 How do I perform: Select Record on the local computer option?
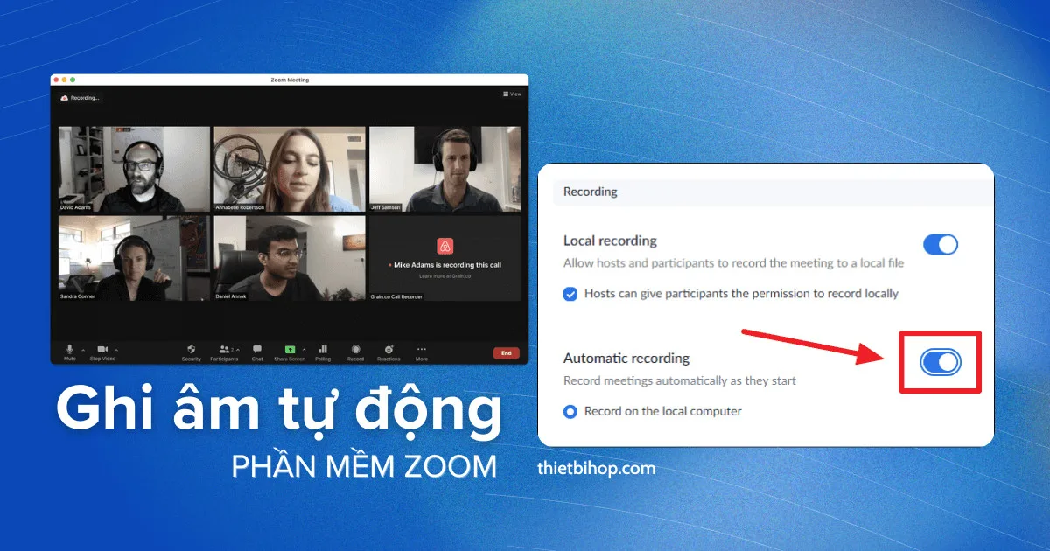570,411
